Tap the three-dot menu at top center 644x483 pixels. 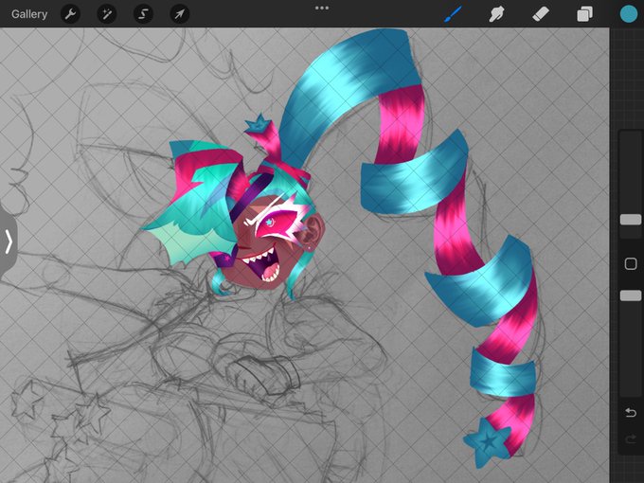tap(322, 8)
